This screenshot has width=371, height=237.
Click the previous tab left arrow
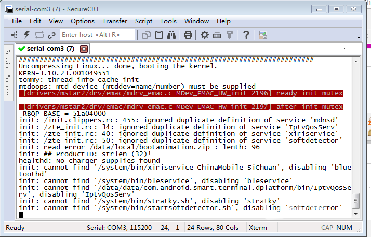(346, 49)
